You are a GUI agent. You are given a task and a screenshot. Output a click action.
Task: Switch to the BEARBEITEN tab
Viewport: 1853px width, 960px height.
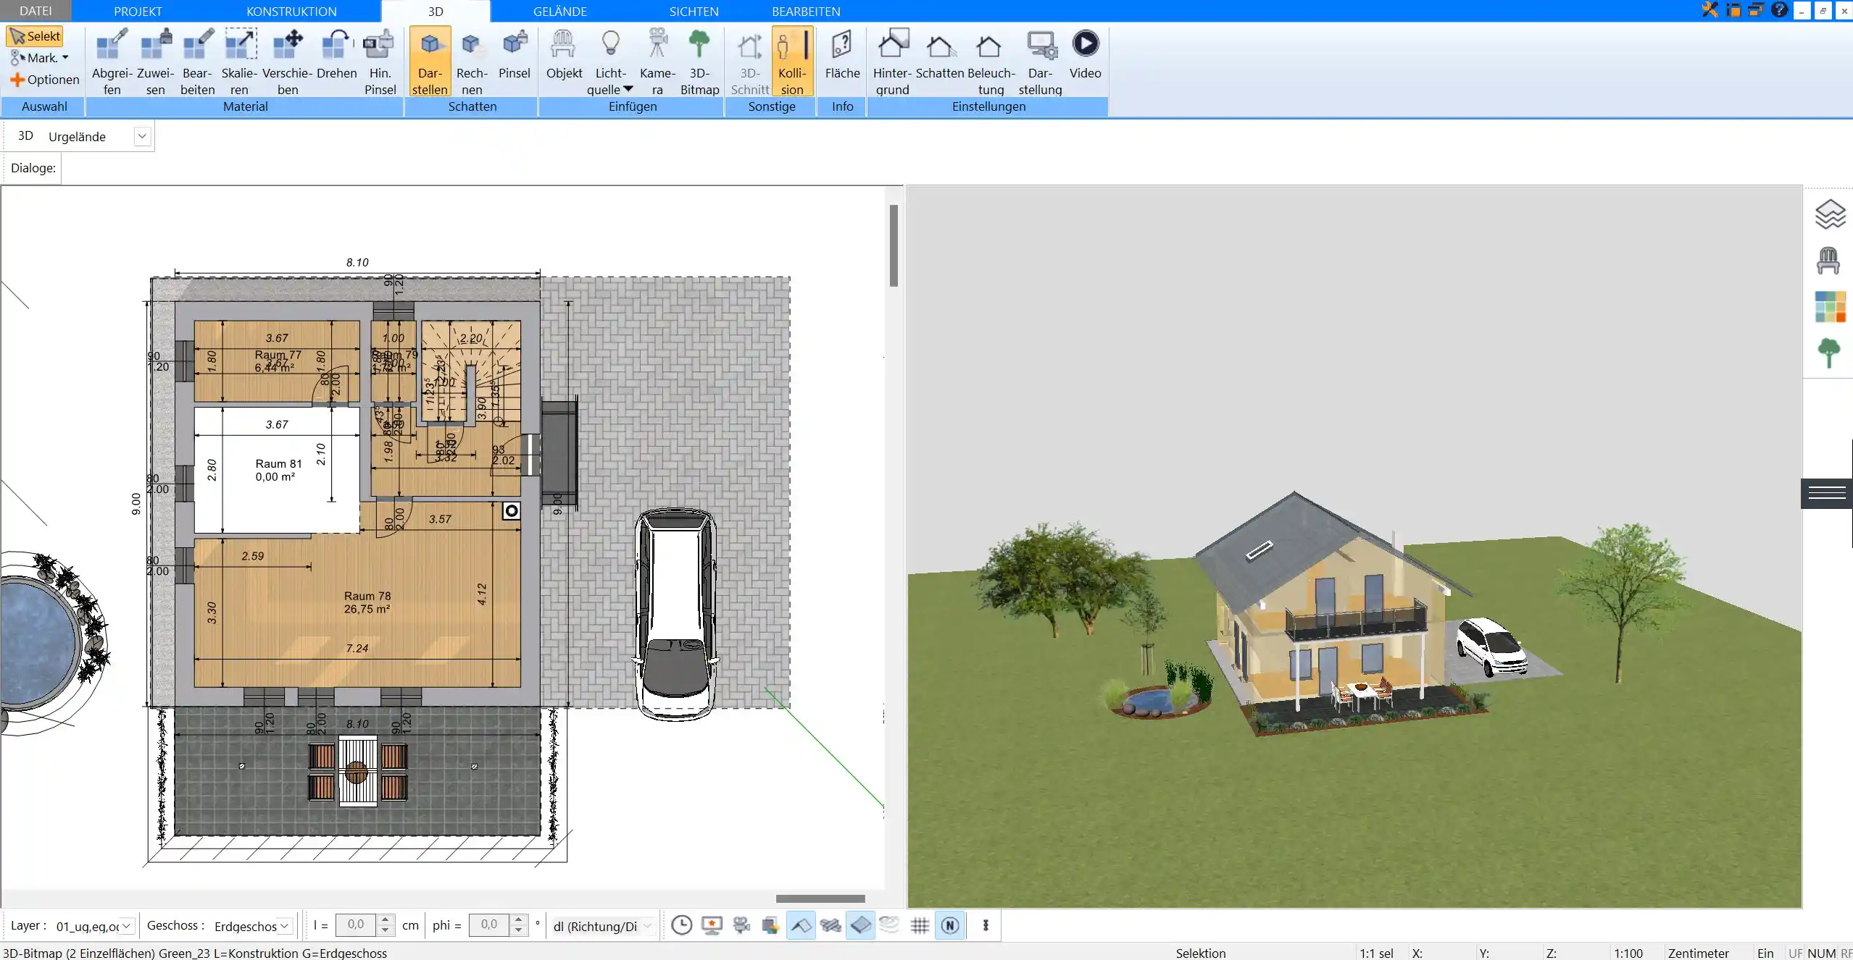pyautogui.click(x=806, y=12)
